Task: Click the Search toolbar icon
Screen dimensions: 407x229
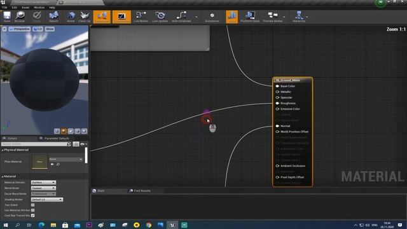Action: (53, 17)
